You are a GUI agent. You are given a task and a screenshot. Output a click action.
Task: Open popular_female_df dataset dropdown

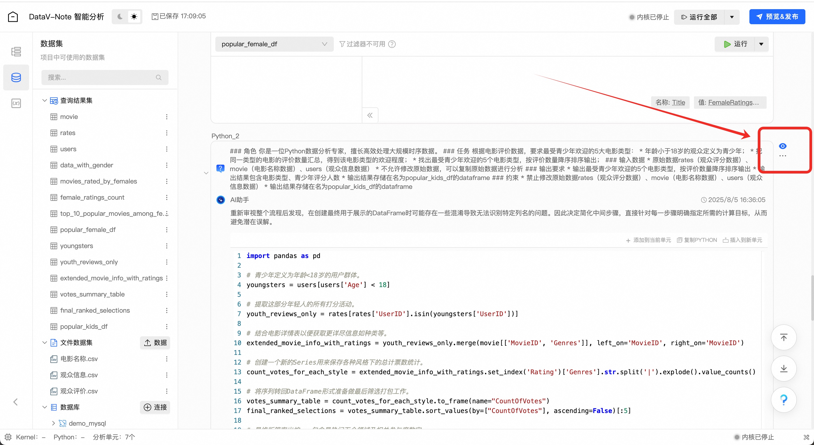tap(274, 44)
